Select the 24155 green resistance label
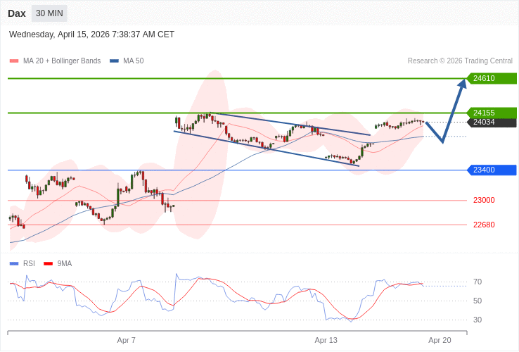 click(492, 113)
